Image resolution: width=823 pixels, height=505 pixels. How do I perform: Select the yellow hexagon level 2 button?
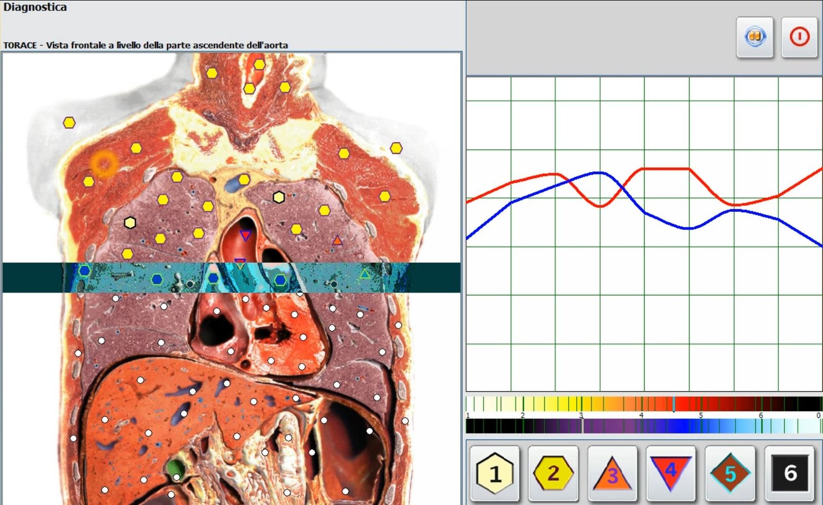pyautogui.click(x=553, y=473)
